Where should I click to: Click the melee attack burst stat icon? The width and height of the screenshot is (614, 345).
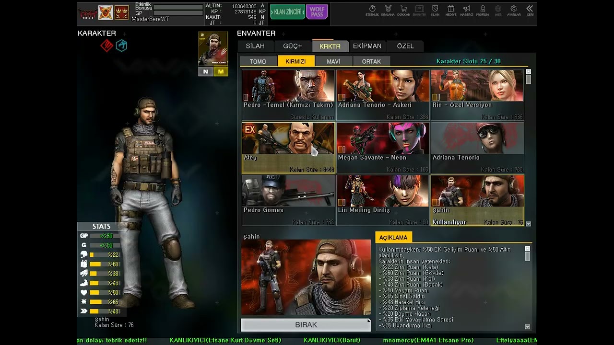84,302
